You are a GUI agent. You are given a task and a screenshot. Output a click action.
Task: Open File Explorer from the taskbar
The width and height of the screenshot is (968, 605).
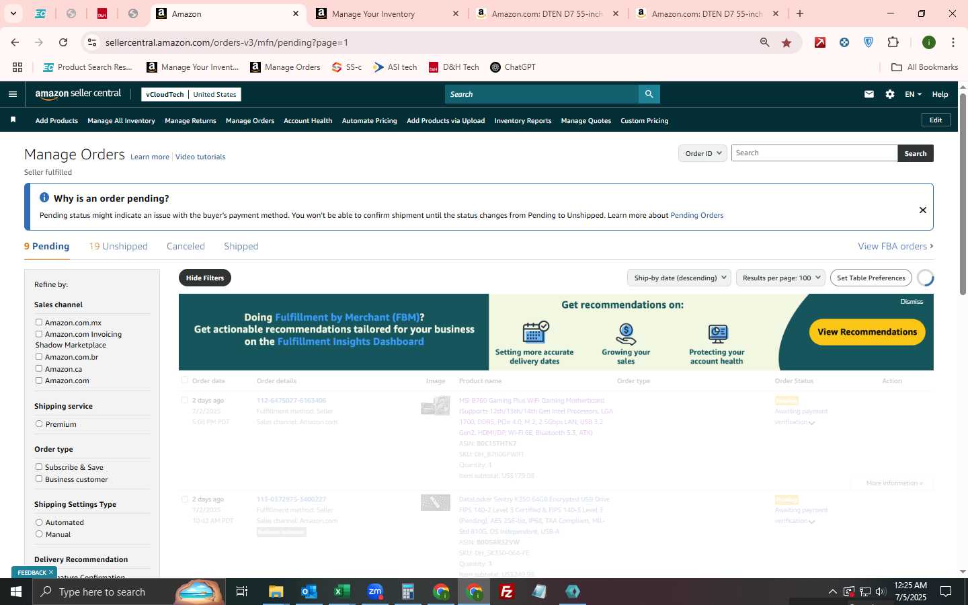pyautogui.click(x=276, y=592)
